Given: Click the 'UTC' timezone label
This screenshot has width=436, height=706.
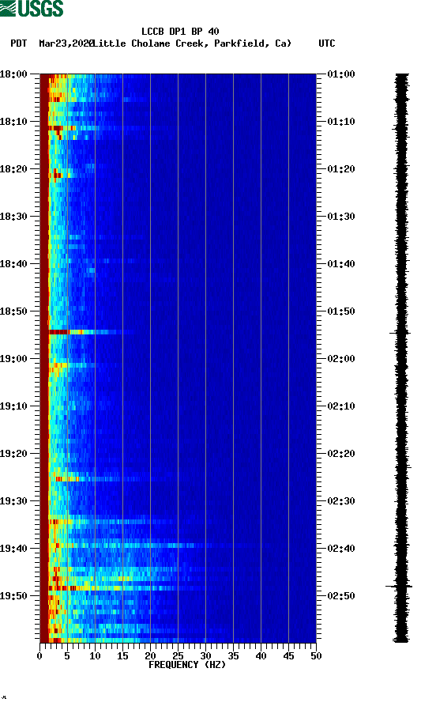Looking at the screenshot, I should click(327, 43).
